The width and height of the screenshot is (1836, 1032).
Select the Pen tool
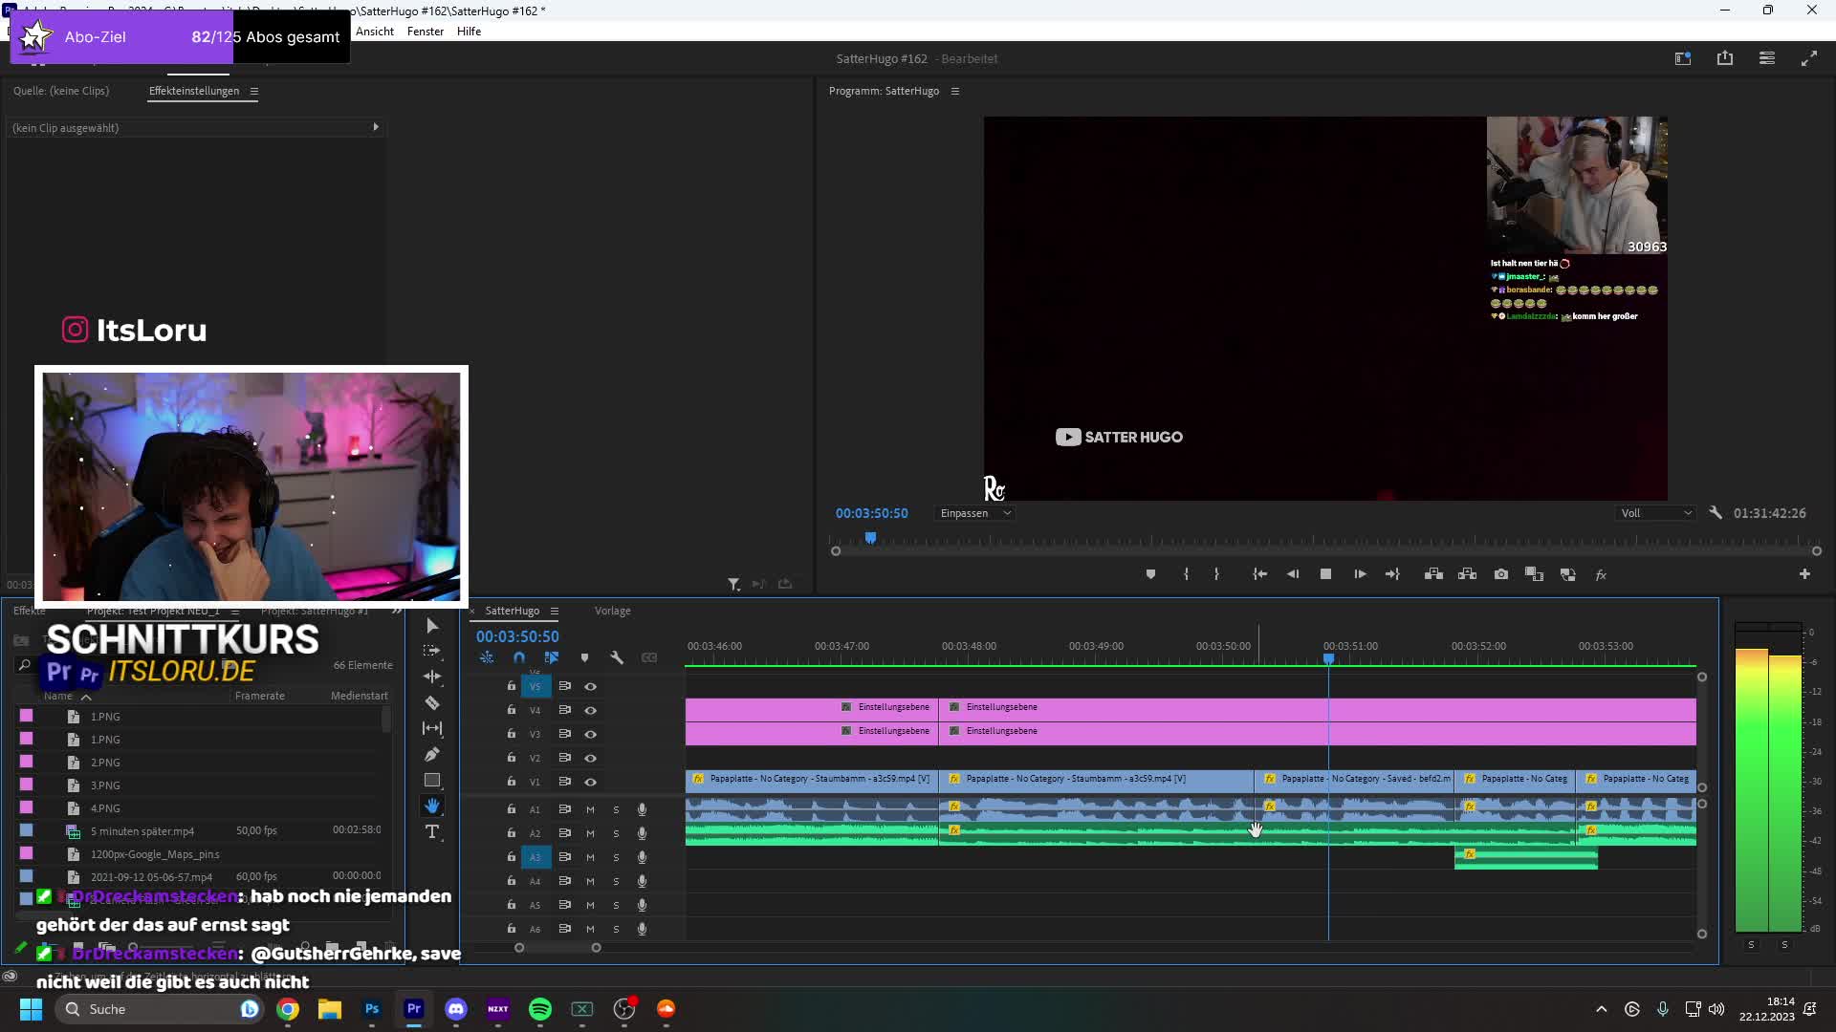point(432,755)
